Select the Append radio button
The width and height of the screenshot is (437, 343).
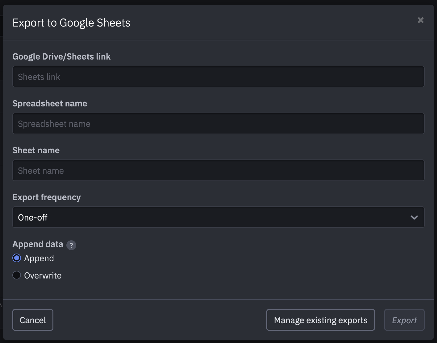coord(17,258)
